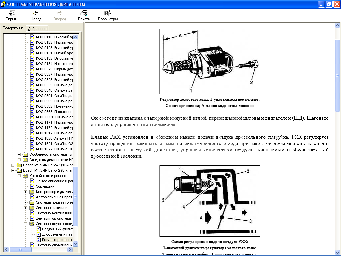Select the КОД 1622. Ошибка entry

coord(54,149)
